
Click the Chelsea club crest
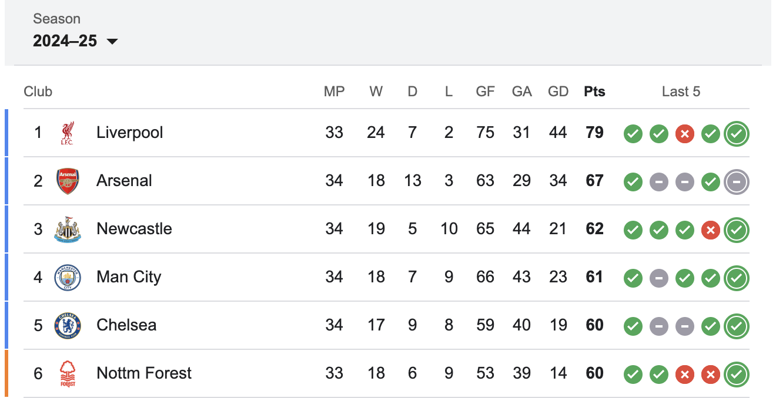(68, 325)
